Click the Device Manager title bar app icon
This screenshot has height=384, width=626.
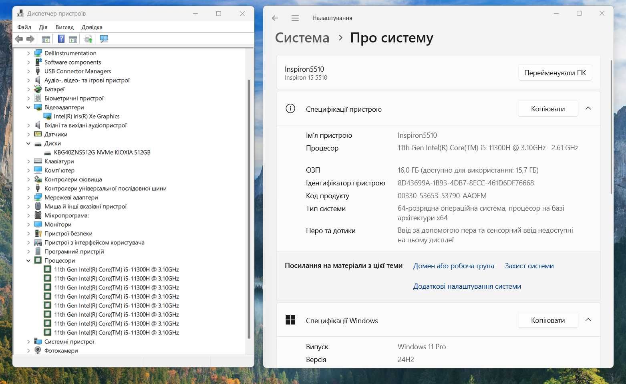pos(20,13)
